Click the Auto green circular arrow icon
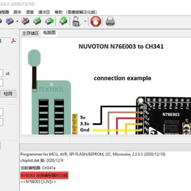 (x=63, y=21)
